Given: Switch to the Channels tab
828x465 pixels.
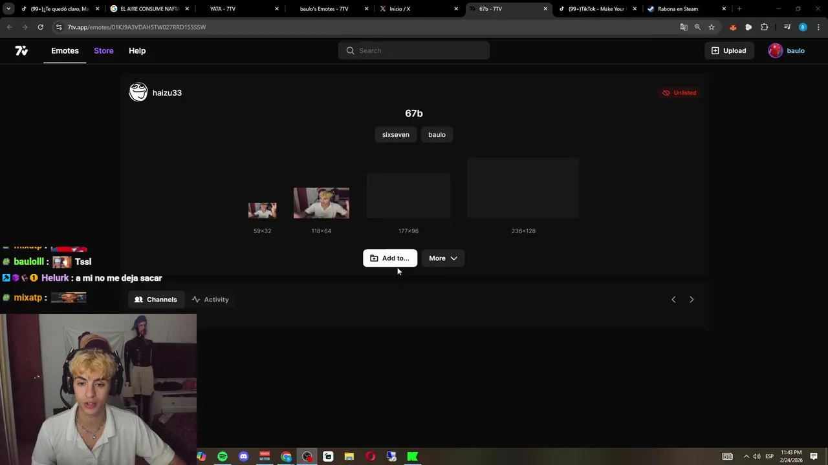Looking at the screenshot, I should (156, 300).
